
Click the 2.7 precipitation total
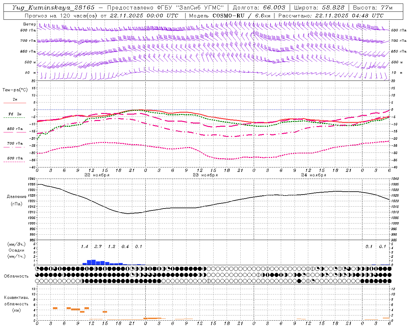(x=98, y=246)
